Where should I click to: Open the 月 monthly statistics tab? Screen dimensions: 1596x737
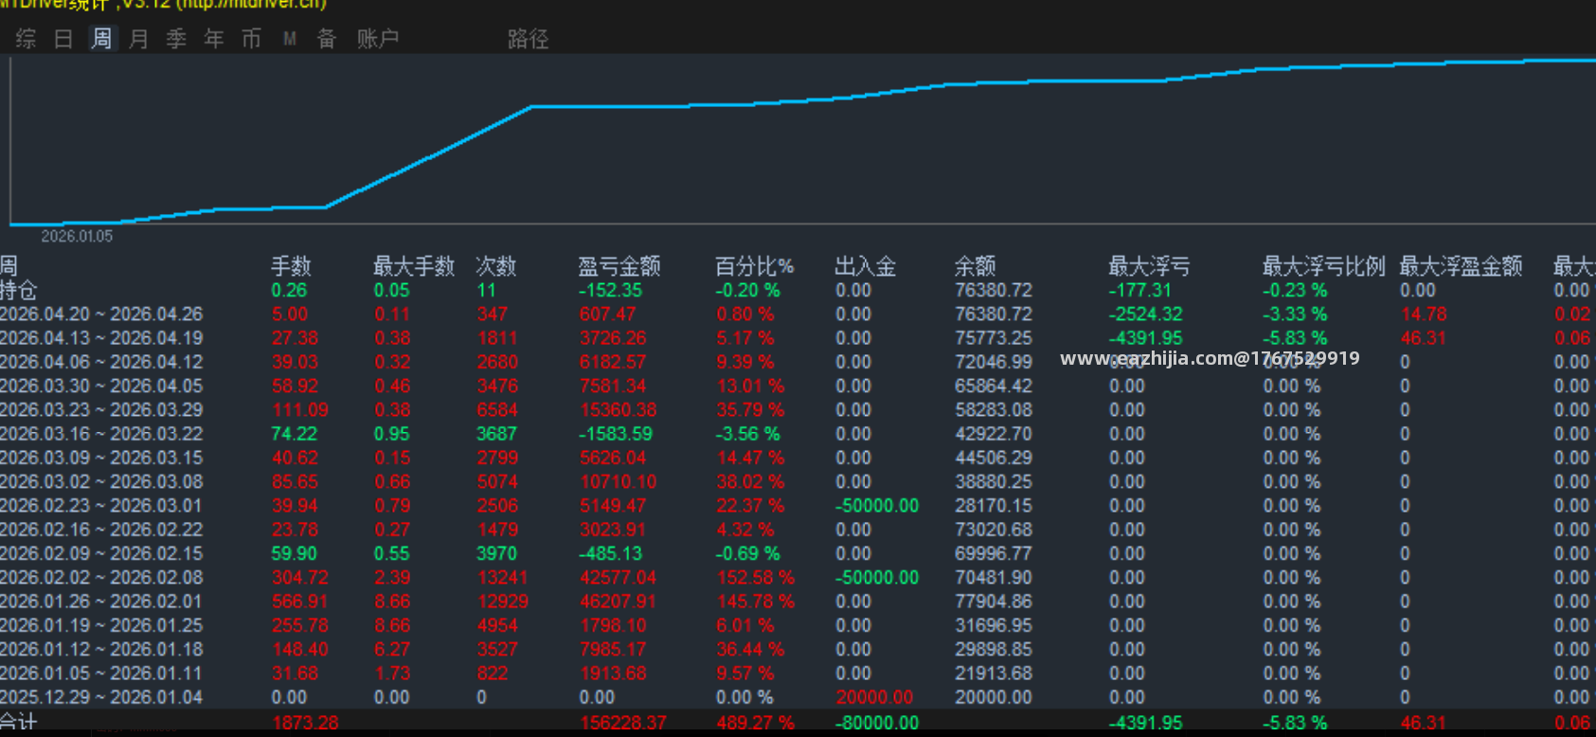click(139, 39)
